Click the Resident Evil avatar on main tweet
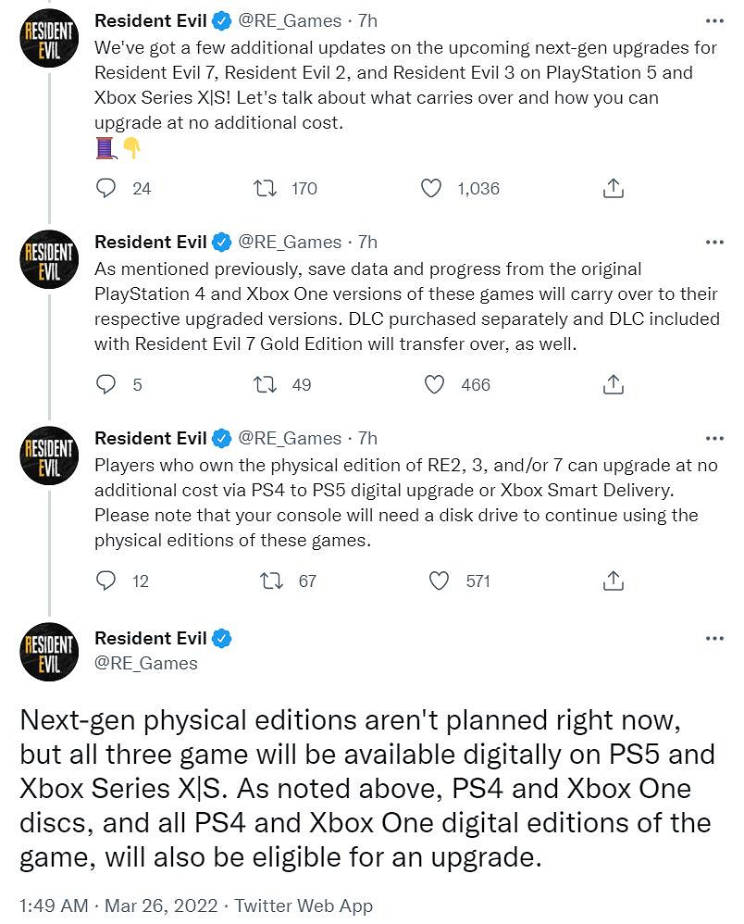The width and height of the screenshot is (744, 924). (49, 652)
